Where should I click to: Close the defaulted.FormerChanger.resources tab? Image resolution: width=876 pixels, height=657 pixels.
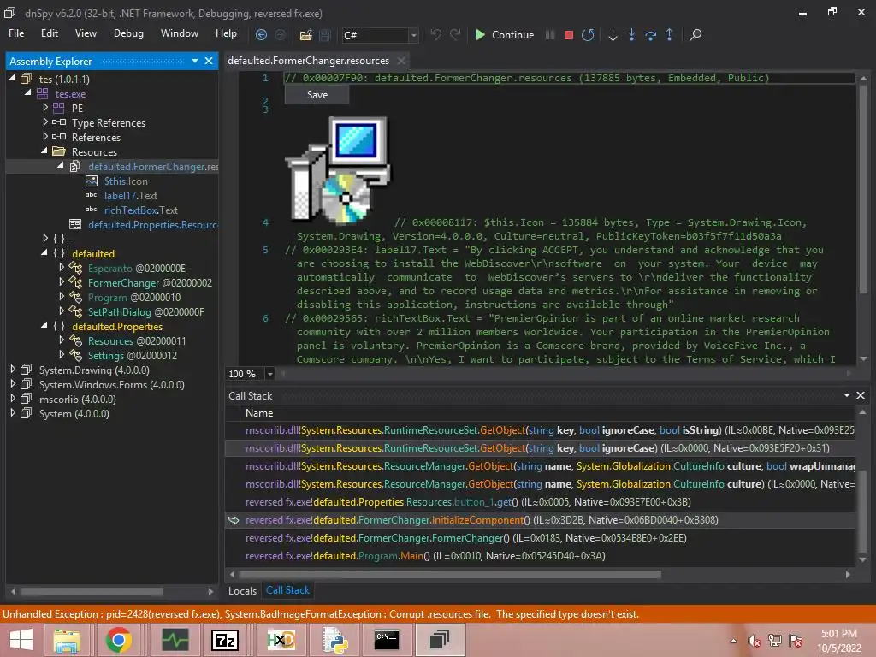coord(401,61)
